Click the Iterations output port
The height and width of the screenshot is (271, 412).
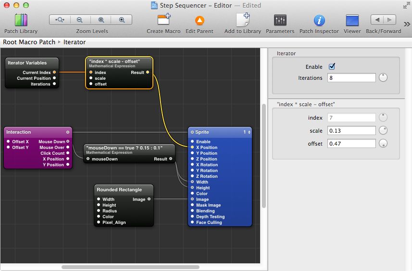tap(54, 84)
